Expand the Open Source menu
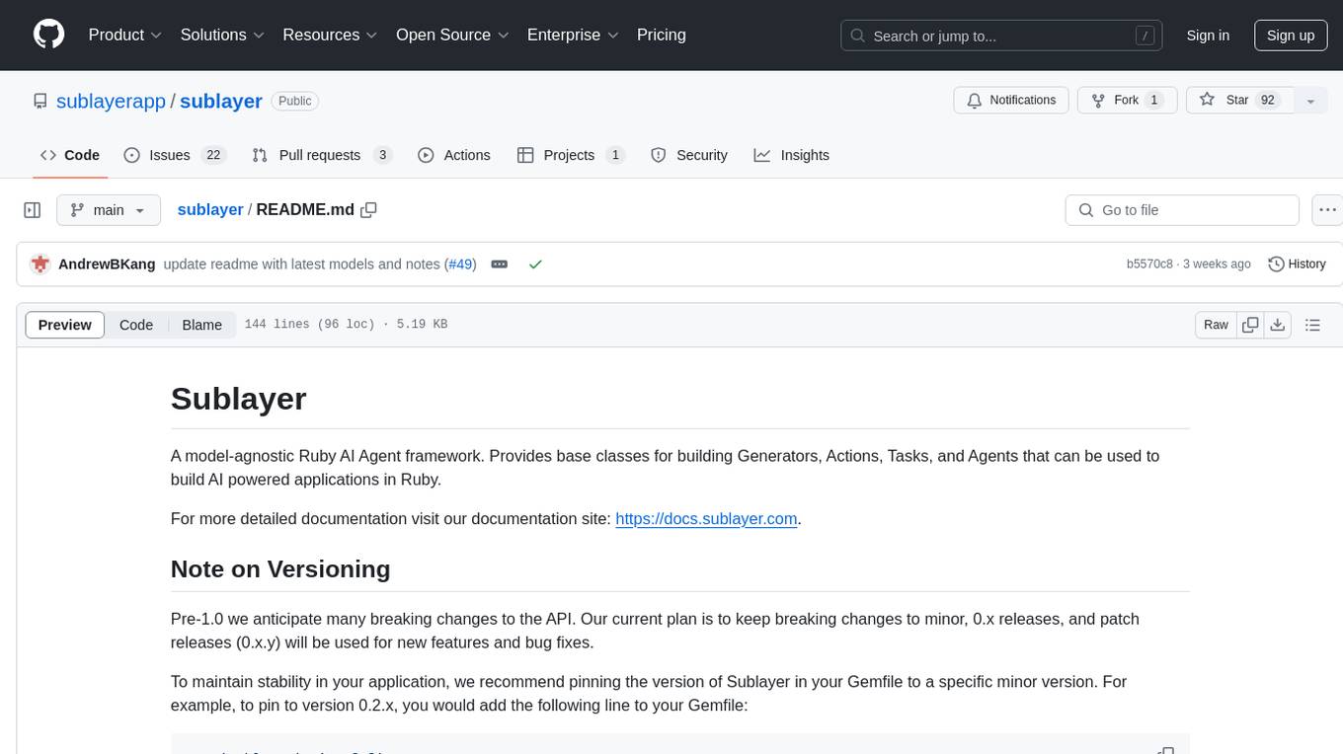The width and height of the screenshot is (1343, 754). click(x=453, y=35)
